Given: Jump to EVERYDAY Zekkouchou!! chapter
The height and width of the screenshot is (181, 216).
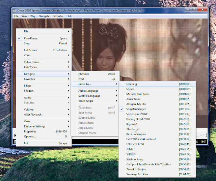Looking at the screenshot, I should point(157,139).
